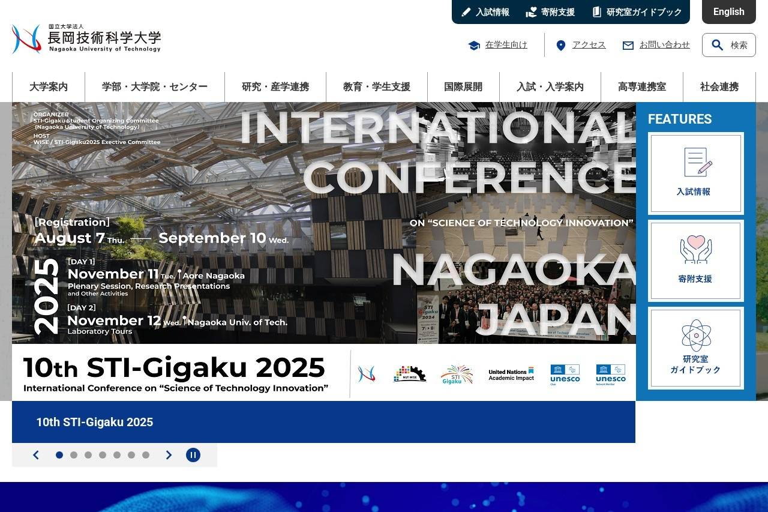Click the NUT WISE logo in banner
This screenshot has width=768, height=512.
(410, 374)
